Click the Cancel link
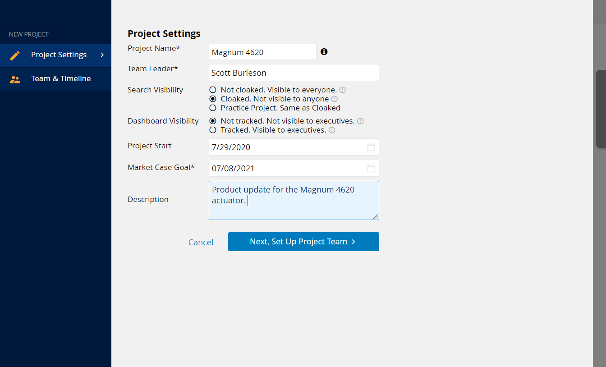The width and height of the screenshot is (606, 367). [x=201, y=242]
